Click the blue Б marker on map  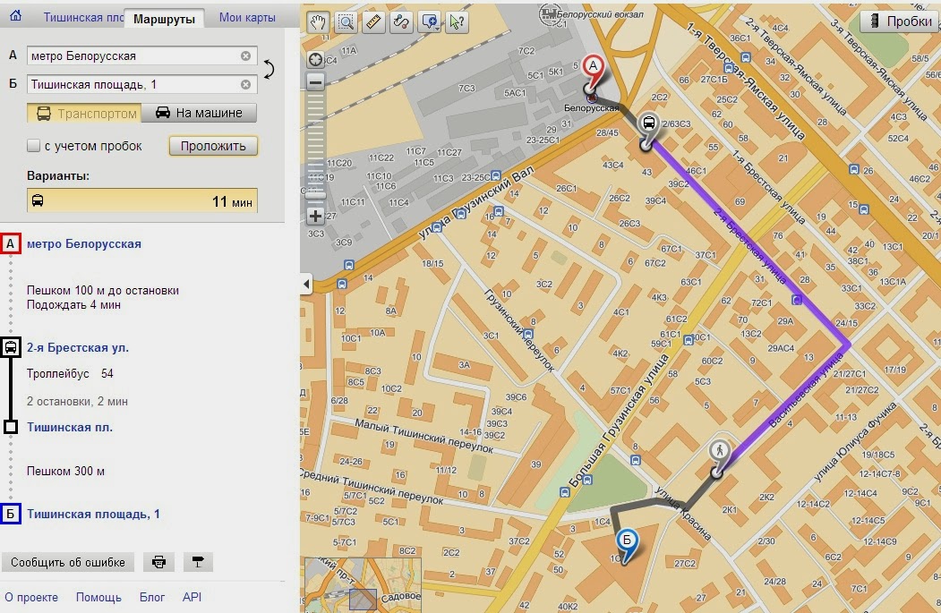(x=627, y=541)
